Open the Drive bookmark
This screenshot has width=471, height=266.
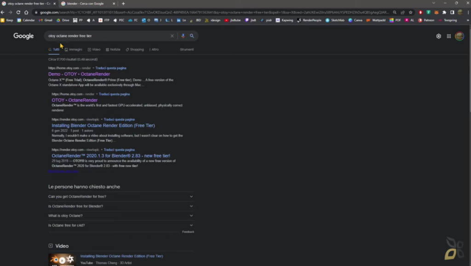[x=63, y=20]
